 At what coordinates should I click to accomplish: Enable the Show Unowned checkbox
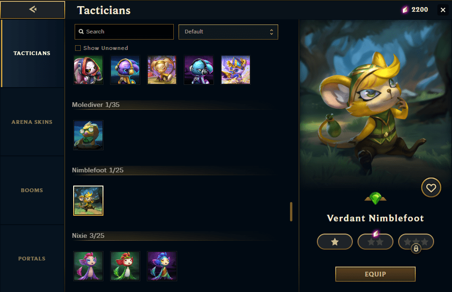(78, 48)
